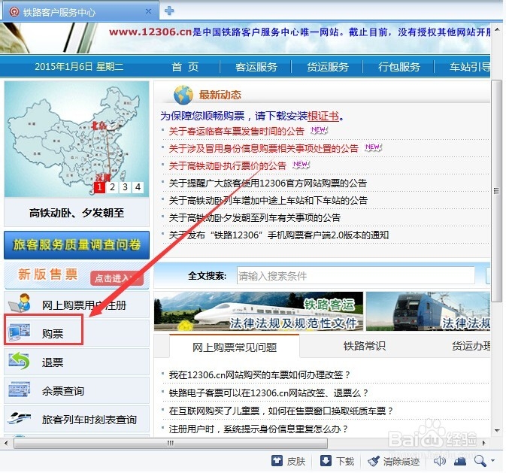Click the globe icon beside 最新动态
Viewport: 506px width, 473px height.
tap(183, 95)
